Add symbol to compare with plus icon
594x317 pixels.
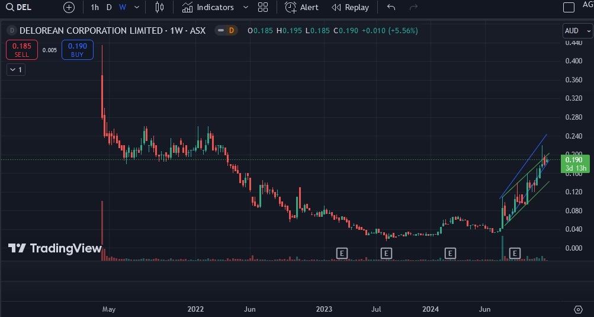(69, 7)
